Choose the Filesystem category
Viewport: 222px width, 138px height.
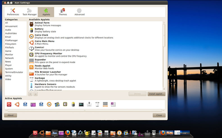pos(11,44)
